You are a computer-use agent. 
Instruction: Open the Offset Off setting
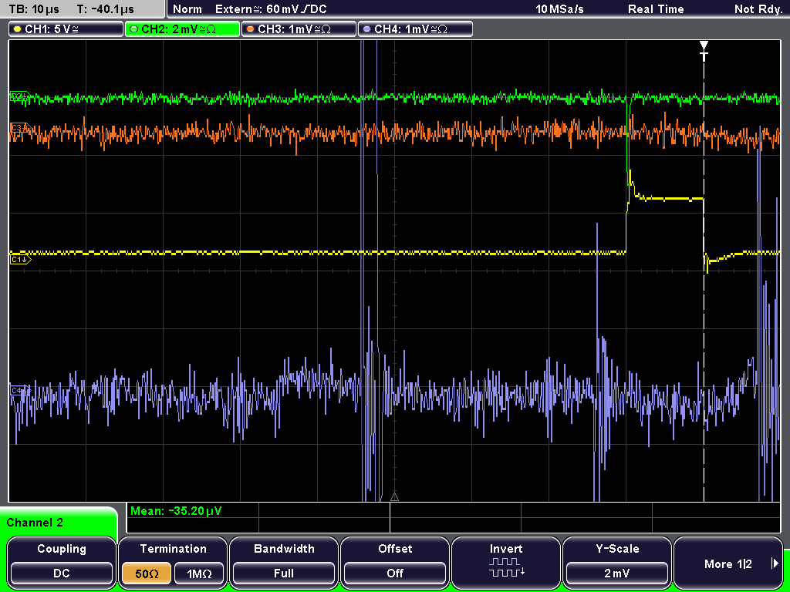[395, 562]
